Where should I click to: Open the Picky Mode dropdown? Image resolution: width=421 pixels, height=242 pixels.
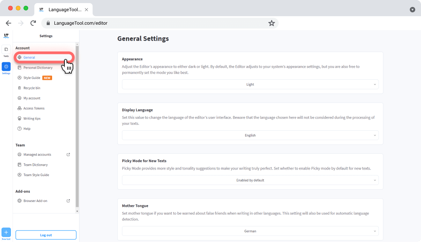coord(250,180)
